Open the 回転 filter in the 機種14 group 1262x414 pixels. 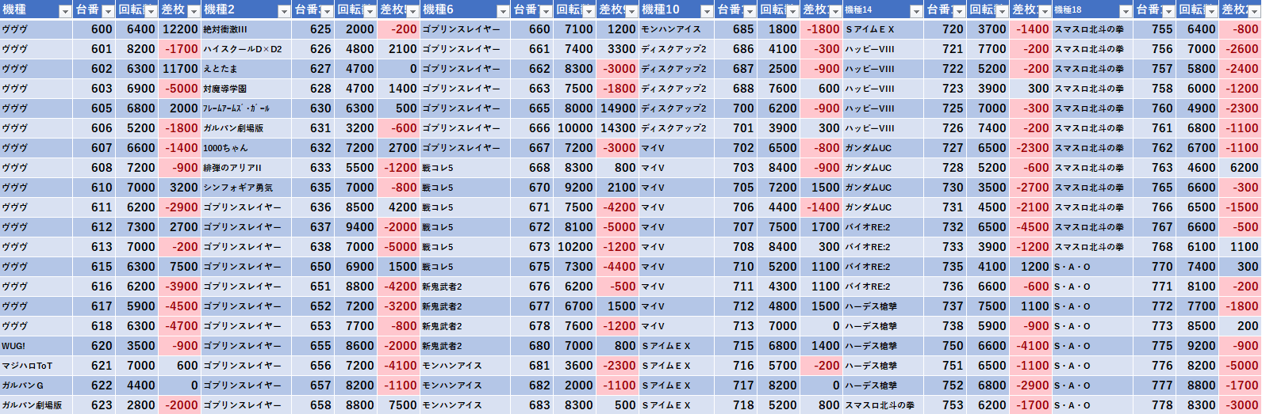[x=1002, y=11]
